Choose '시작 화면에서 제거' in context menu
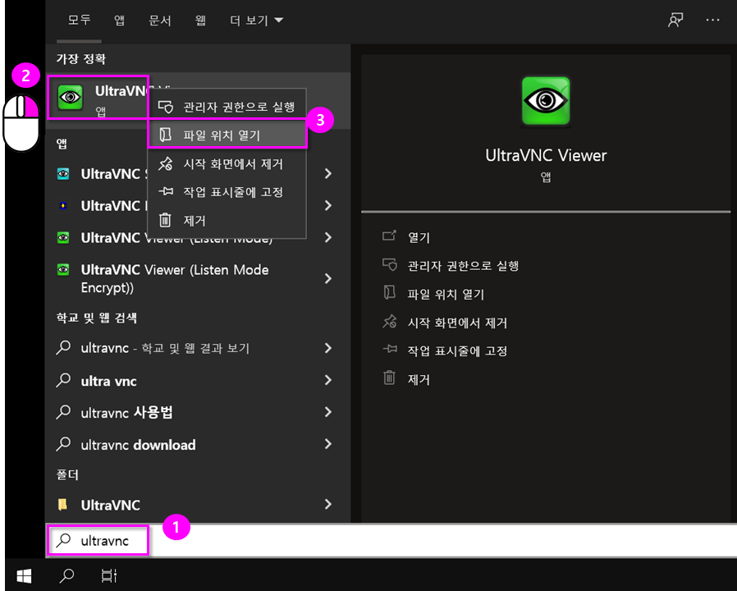 227,163
